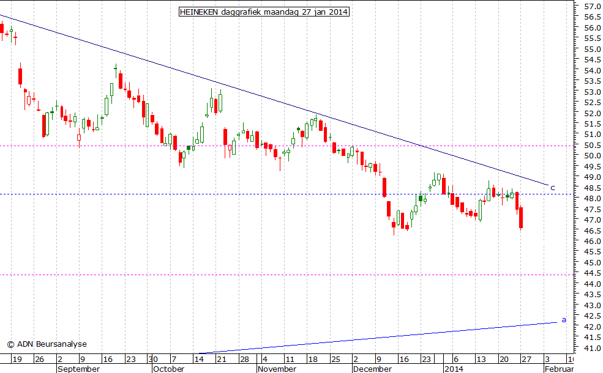The width and height of the screenshot is (603, 373).
Task: Select date label '25' on the time axis
Action: coord(335,360)
